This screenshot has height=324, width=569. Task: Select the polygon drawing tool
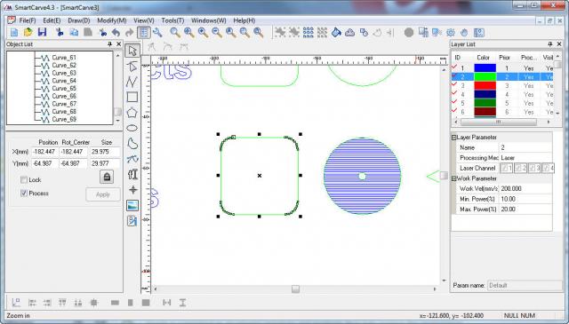[x=132, y=113]
